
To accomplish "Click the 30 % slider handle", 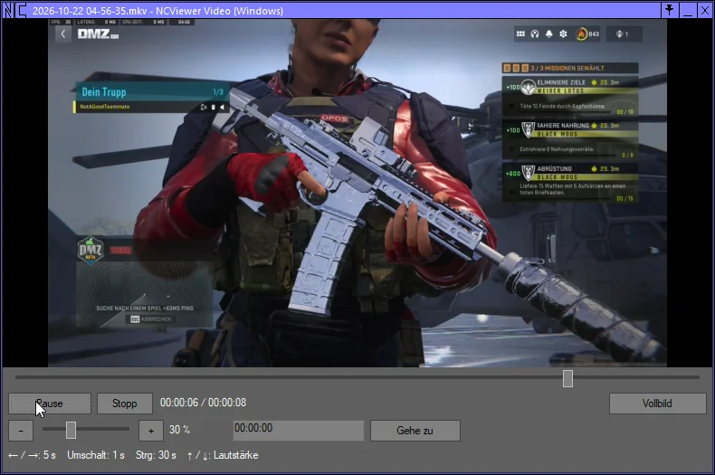I will (71, 430).
